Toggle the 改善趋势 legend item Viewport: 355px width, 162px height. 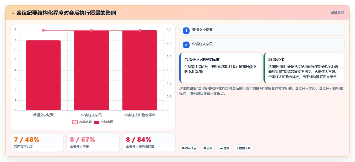[x=82, y=122]
